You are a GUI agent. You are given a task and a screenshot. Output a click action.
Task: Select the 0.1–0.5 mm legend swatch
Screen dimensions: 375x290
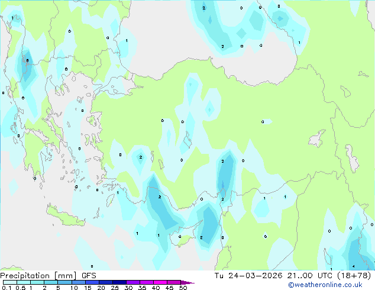[10, 282]
